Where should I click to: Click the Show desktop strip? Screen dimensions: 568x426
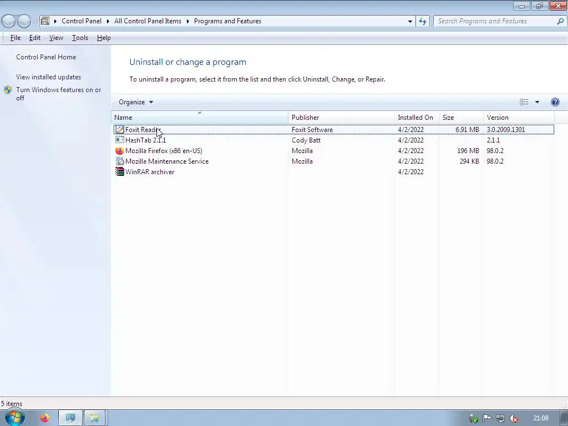click(x=564, y=418)
